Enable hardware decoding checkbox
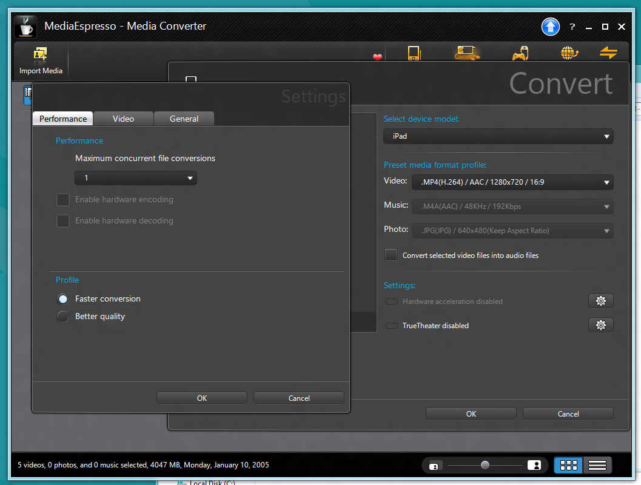The image size is (641, 485). coord(63,221)
